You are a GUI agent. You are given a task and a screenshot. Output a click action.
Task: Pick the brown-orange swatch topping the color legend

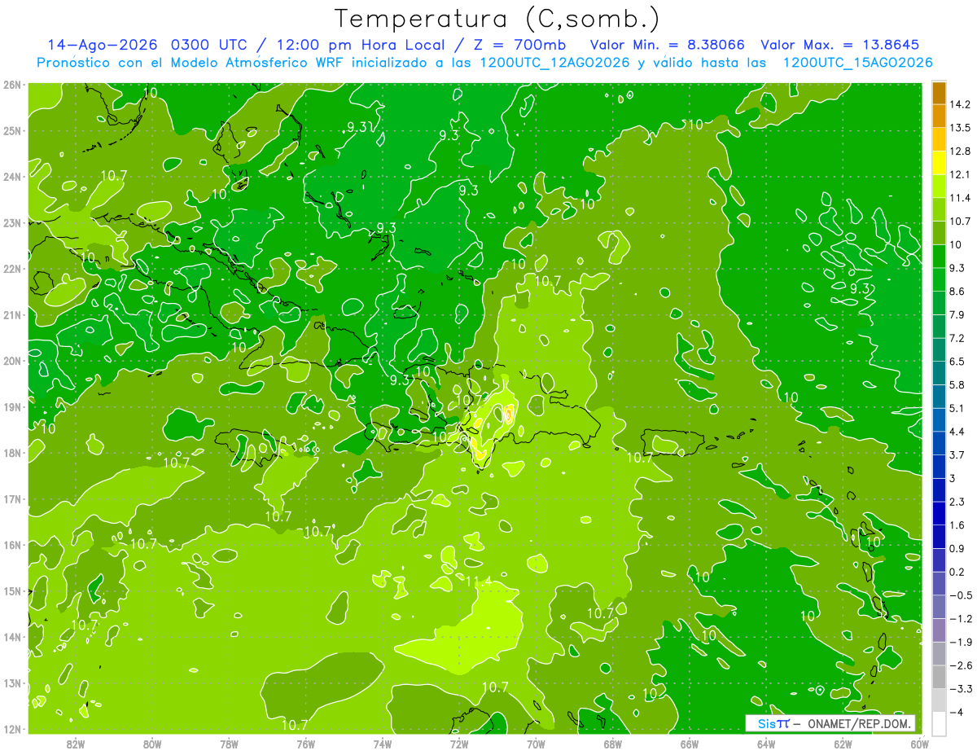(x=939, y=93)
